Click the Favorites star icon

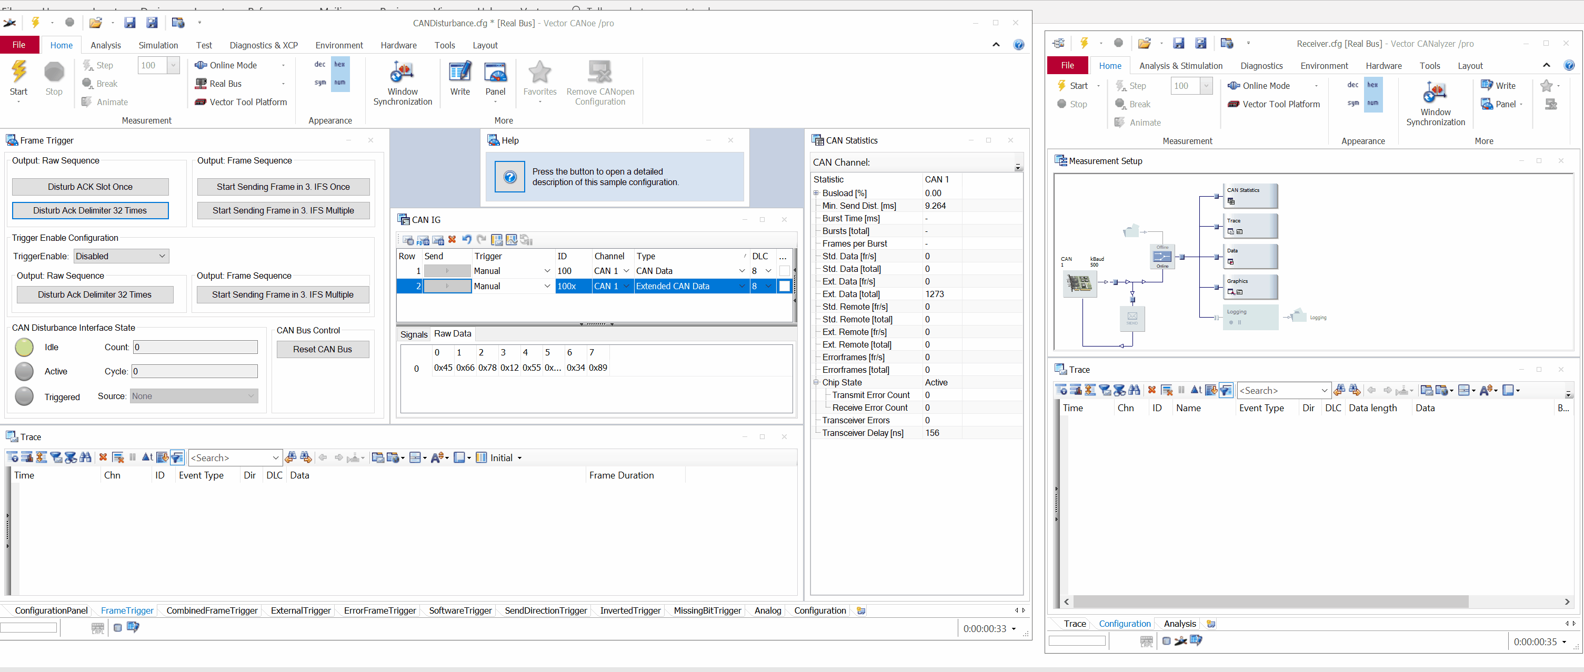click(x=539, y=73)
